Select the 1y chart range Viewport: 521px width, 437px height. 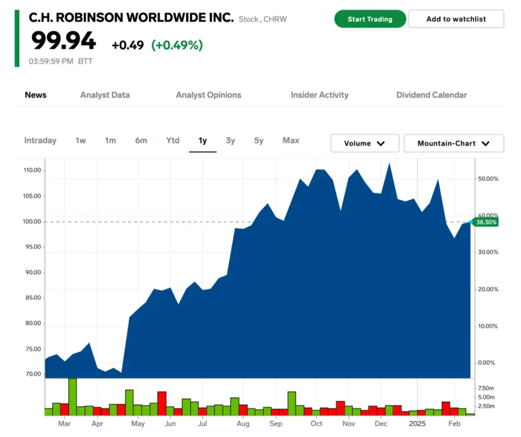203,141
